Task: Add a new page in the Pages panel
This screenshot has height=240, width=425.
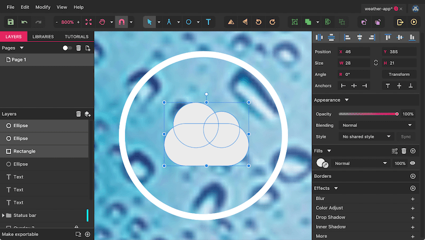Action: tap(88, 48)
